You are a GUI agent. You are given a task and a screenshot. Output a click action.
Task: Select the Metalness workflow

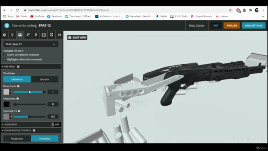[17, 79]
